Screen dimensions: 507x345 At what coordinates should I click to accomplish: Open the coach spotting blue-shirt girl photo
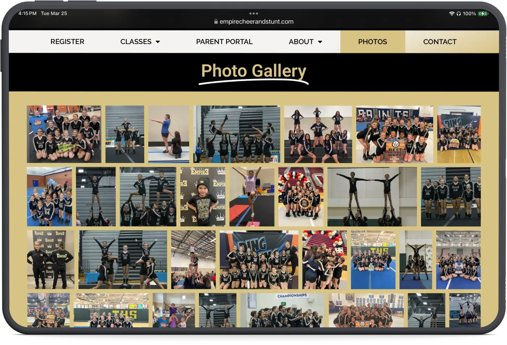click(168, 134)
